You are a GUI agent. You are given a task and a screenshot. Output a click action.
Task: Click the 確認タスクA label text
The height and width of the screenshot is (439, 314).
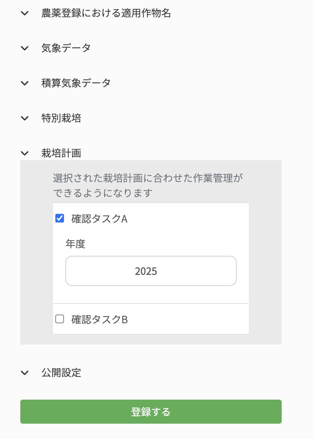coord(99,219)
